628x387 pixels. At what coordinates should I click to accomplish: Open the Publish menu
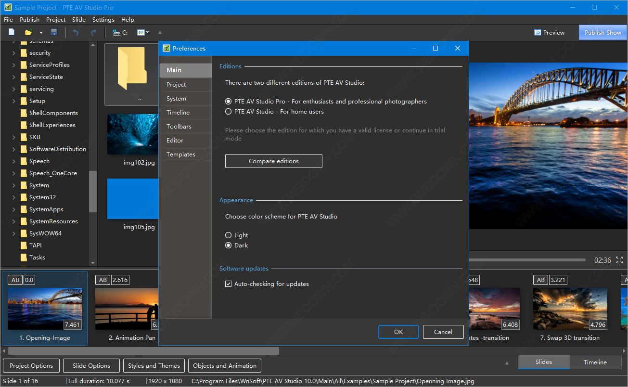29,20
